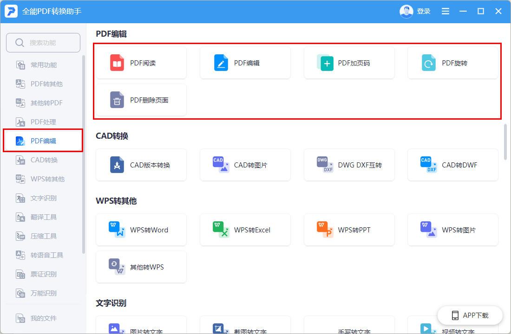
Task: Open the WPS转Excel tool
Action: 245,230
